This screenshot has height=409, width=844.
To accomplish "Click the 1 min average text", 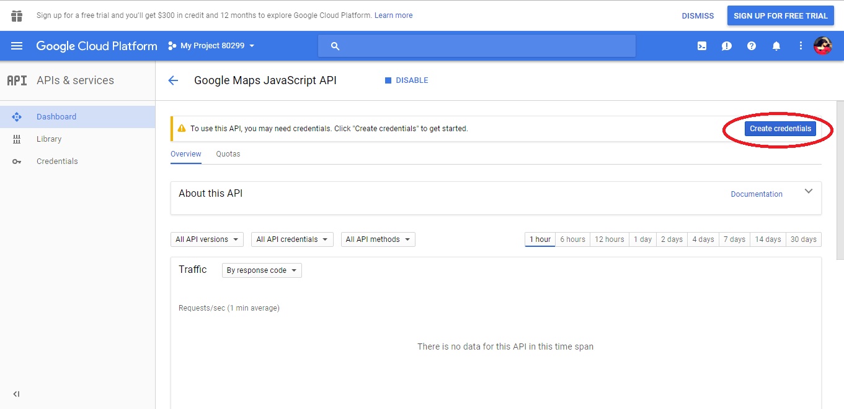I will (x=253, y=308).
